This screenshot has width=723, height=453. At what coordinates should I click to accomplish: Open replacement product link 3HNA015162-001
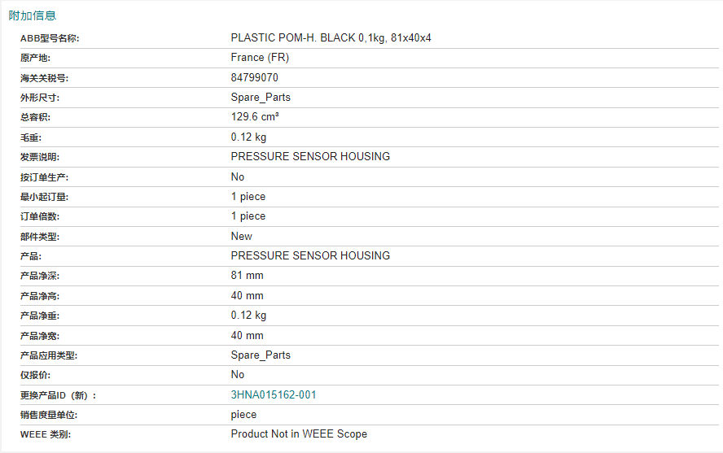[x=274, y=394]
